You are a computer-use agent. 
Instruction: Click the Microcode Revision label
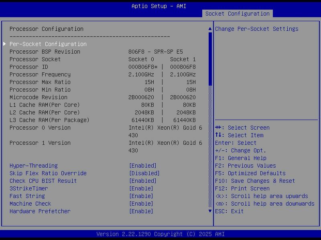(x=39, y=97)
